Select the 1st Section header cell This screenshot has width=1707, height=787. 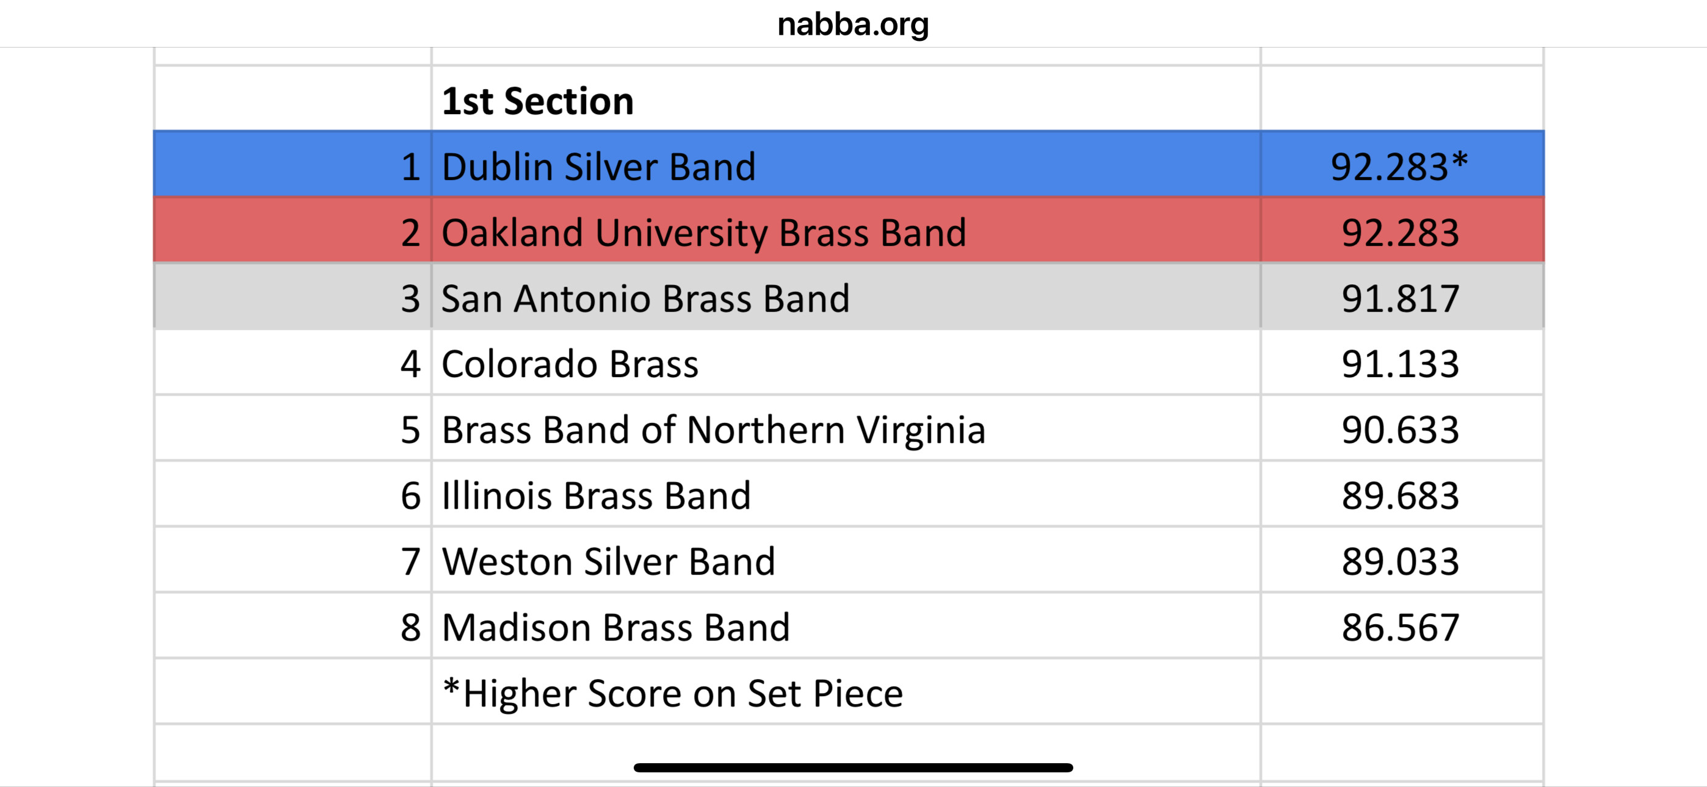pyautogui.click(x=846, y=99)
